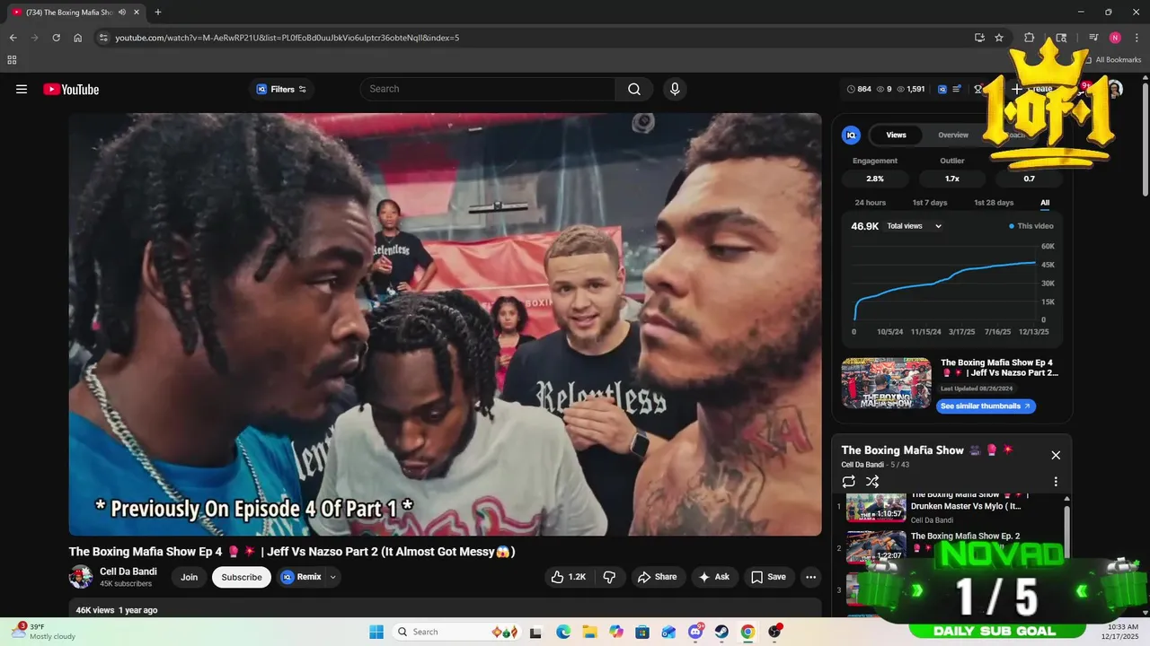Click the vidIQ Remix button
1150x646 pixels.
pos(301,577)
